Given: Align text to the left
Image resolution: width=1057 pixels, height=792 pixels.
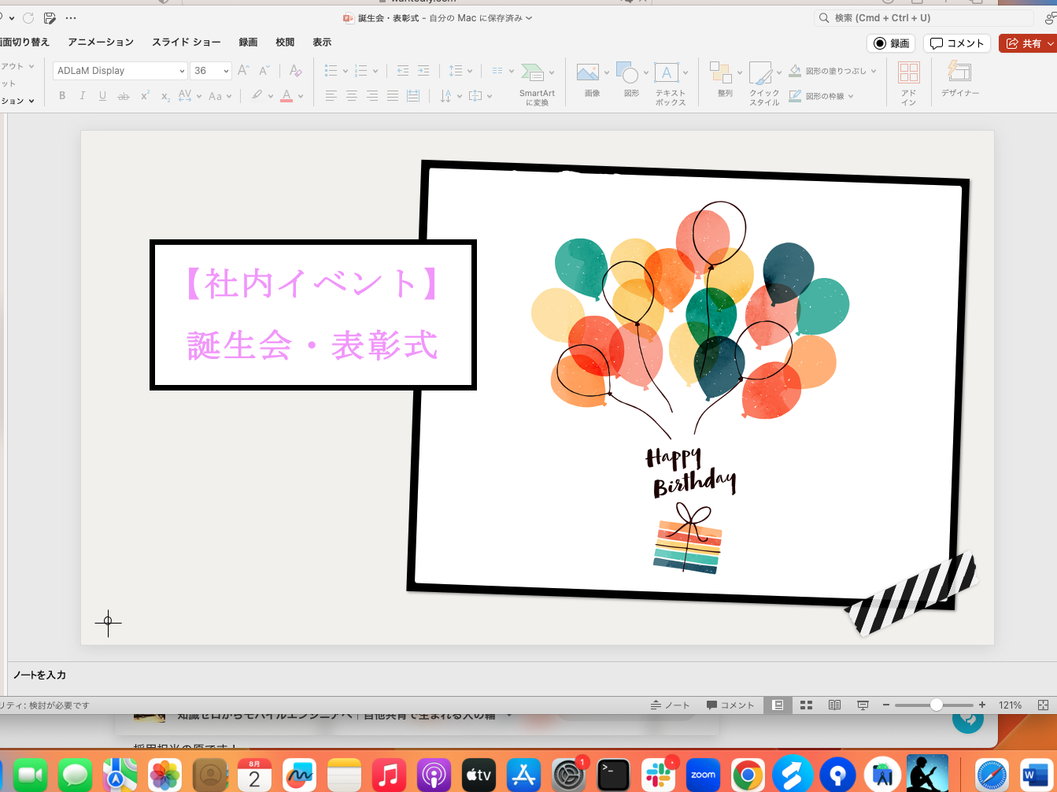Looking at the screenshot, I should pyautogui.click(x=331, y=96).
